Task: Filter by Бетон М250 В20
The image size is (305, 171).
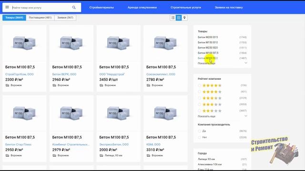Action: coord(208,47)
